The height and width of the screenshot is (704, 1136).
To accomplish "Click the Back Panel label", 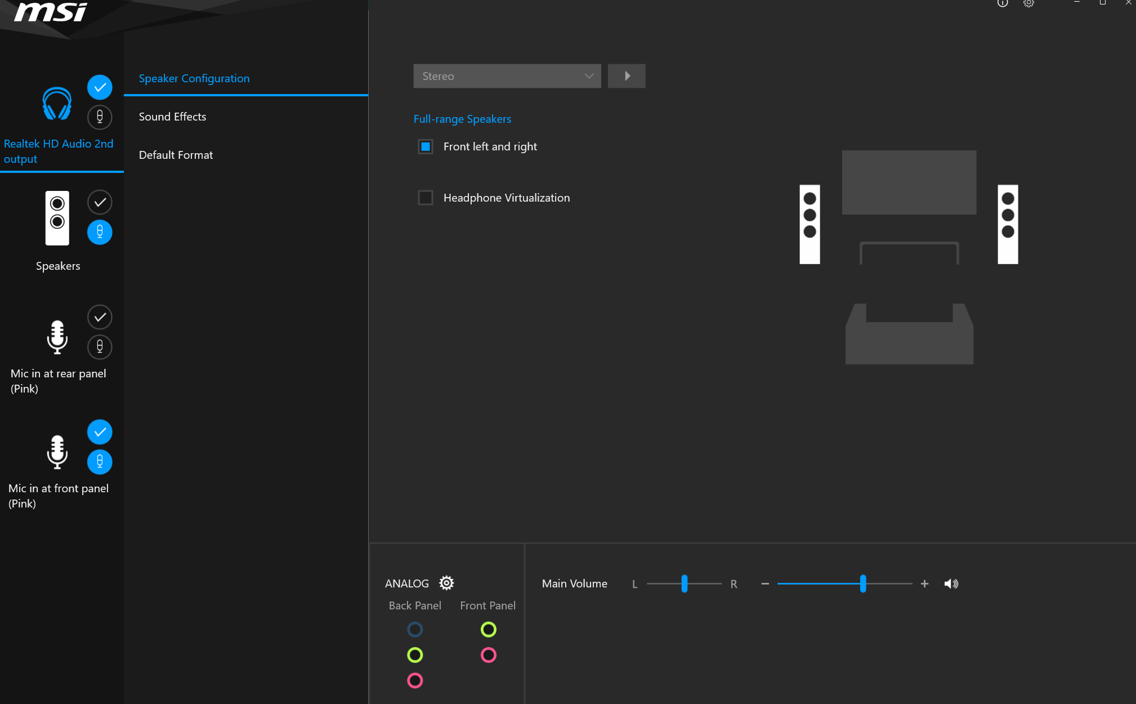I will coord(415,605).
